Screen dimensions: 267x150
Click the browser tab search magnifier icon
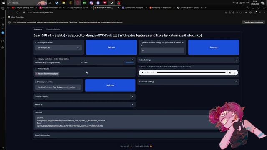pyautogui.click(x=247, y=7)
